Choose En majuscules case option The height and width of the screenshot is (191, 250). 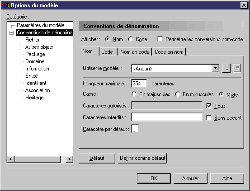(x=134, y=94)
